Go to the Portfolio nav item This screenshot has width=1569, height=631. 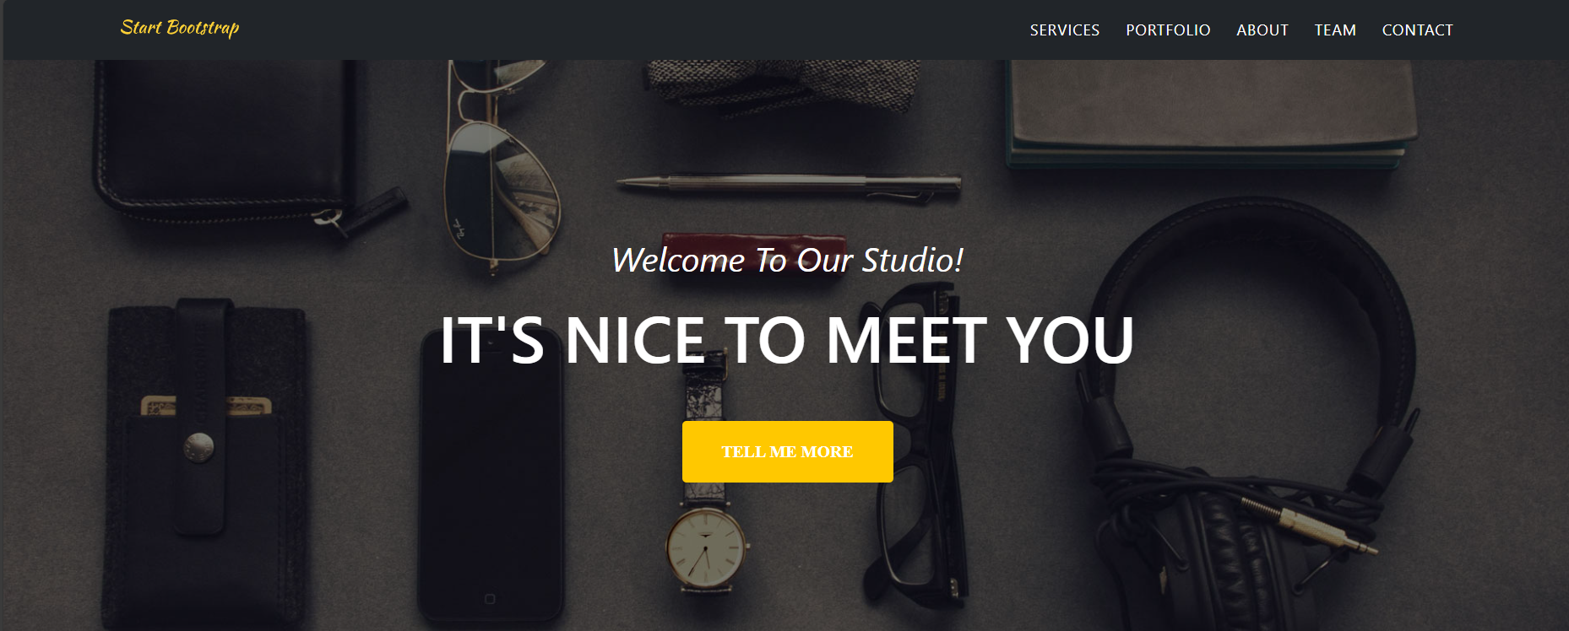click(1168, 30)
